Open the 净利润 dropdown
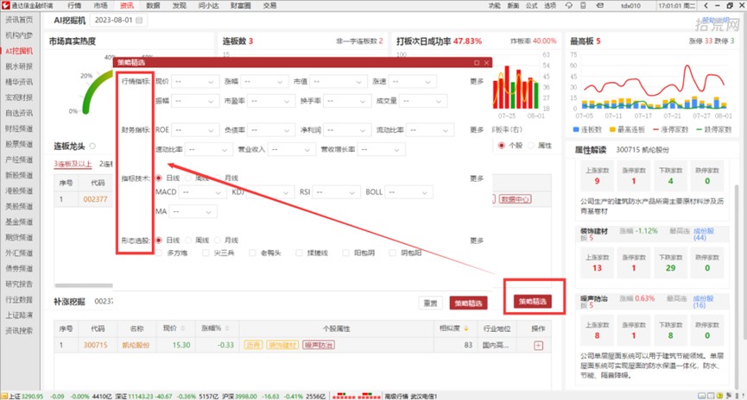 347,130
